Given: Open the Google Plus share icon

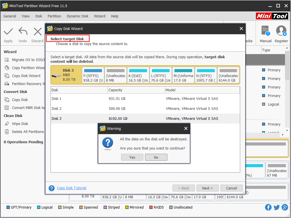Looking at the screenshot, I should (285, 207).
